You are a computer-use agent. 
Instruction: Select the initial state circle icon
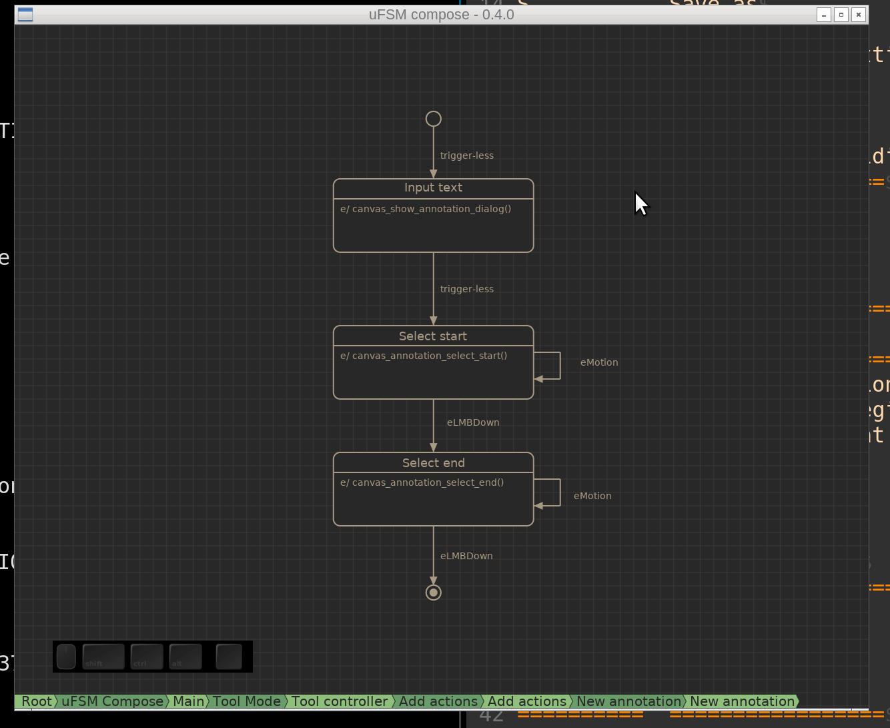[433, 118]
